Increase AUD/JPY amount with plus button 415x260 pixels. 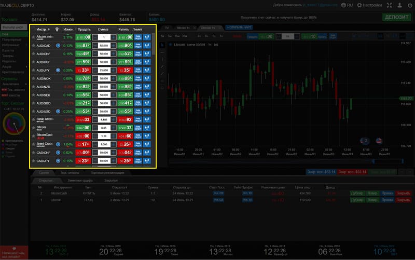113,70
